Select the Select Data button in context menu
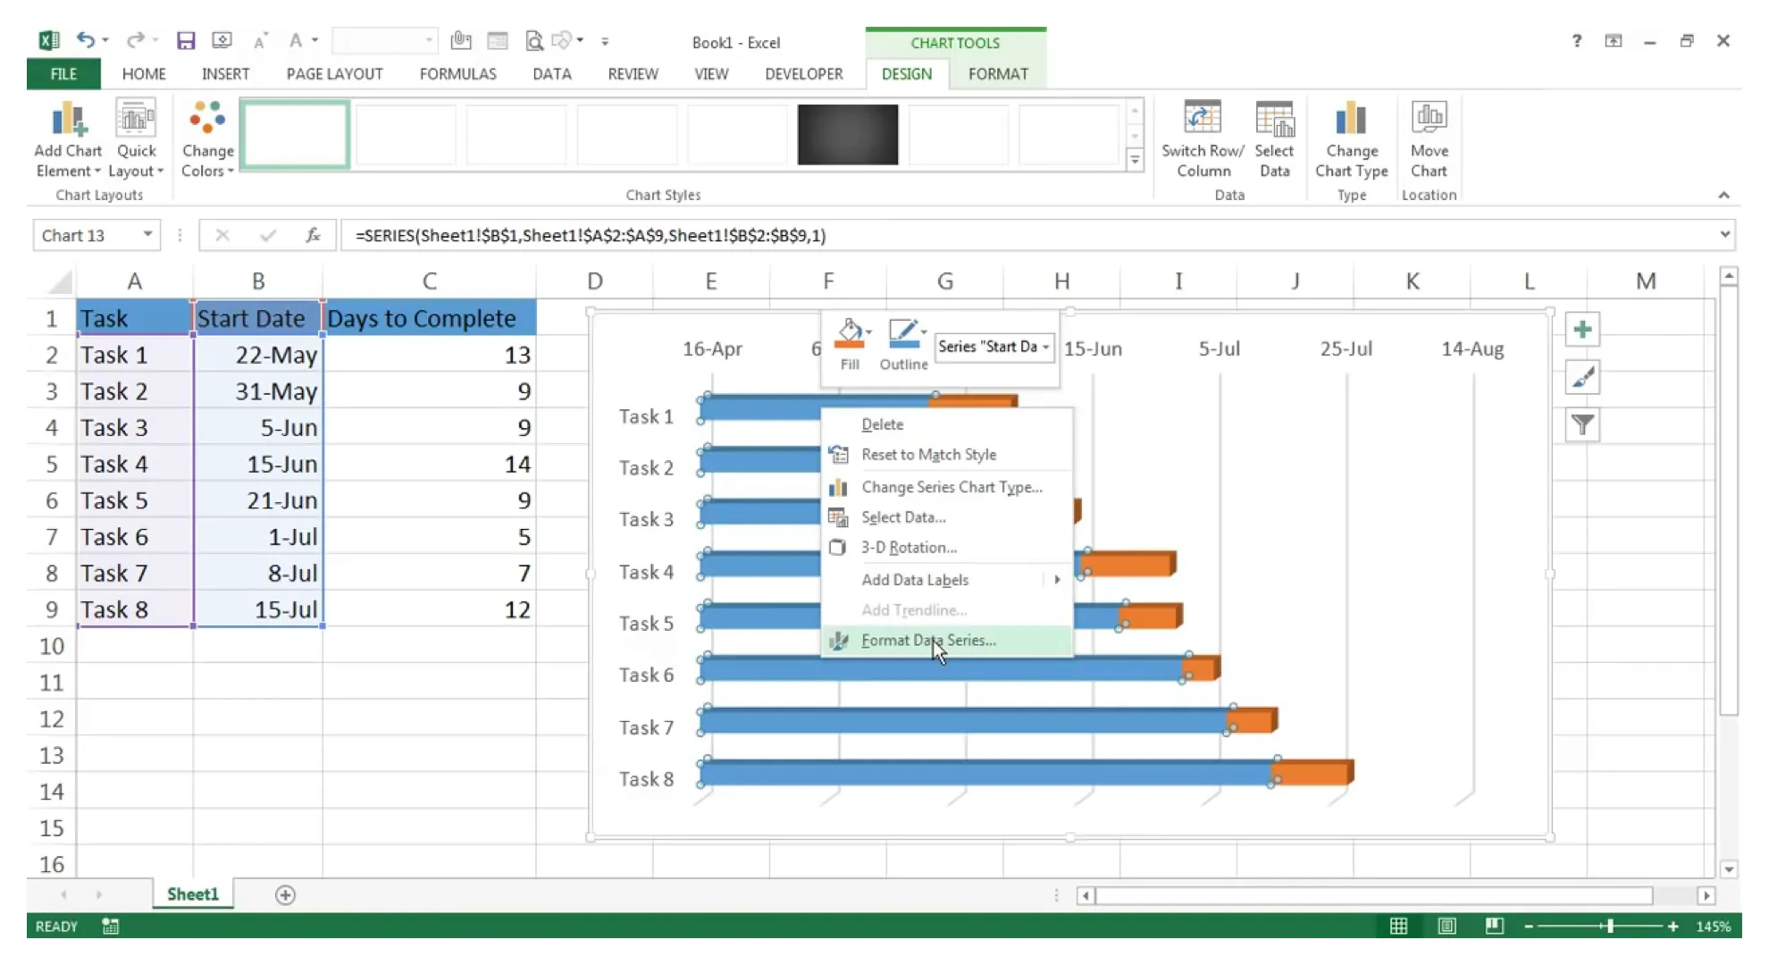This screenshot has height=965, width=1769. pos(901,516)
